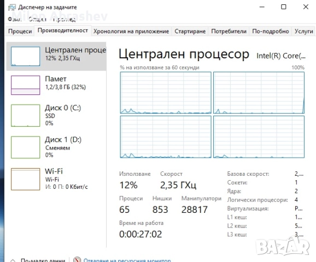The height and width of the screenshot is (262, 316).
Task: Click the SSD disk type text
Action: click(50, 116)
